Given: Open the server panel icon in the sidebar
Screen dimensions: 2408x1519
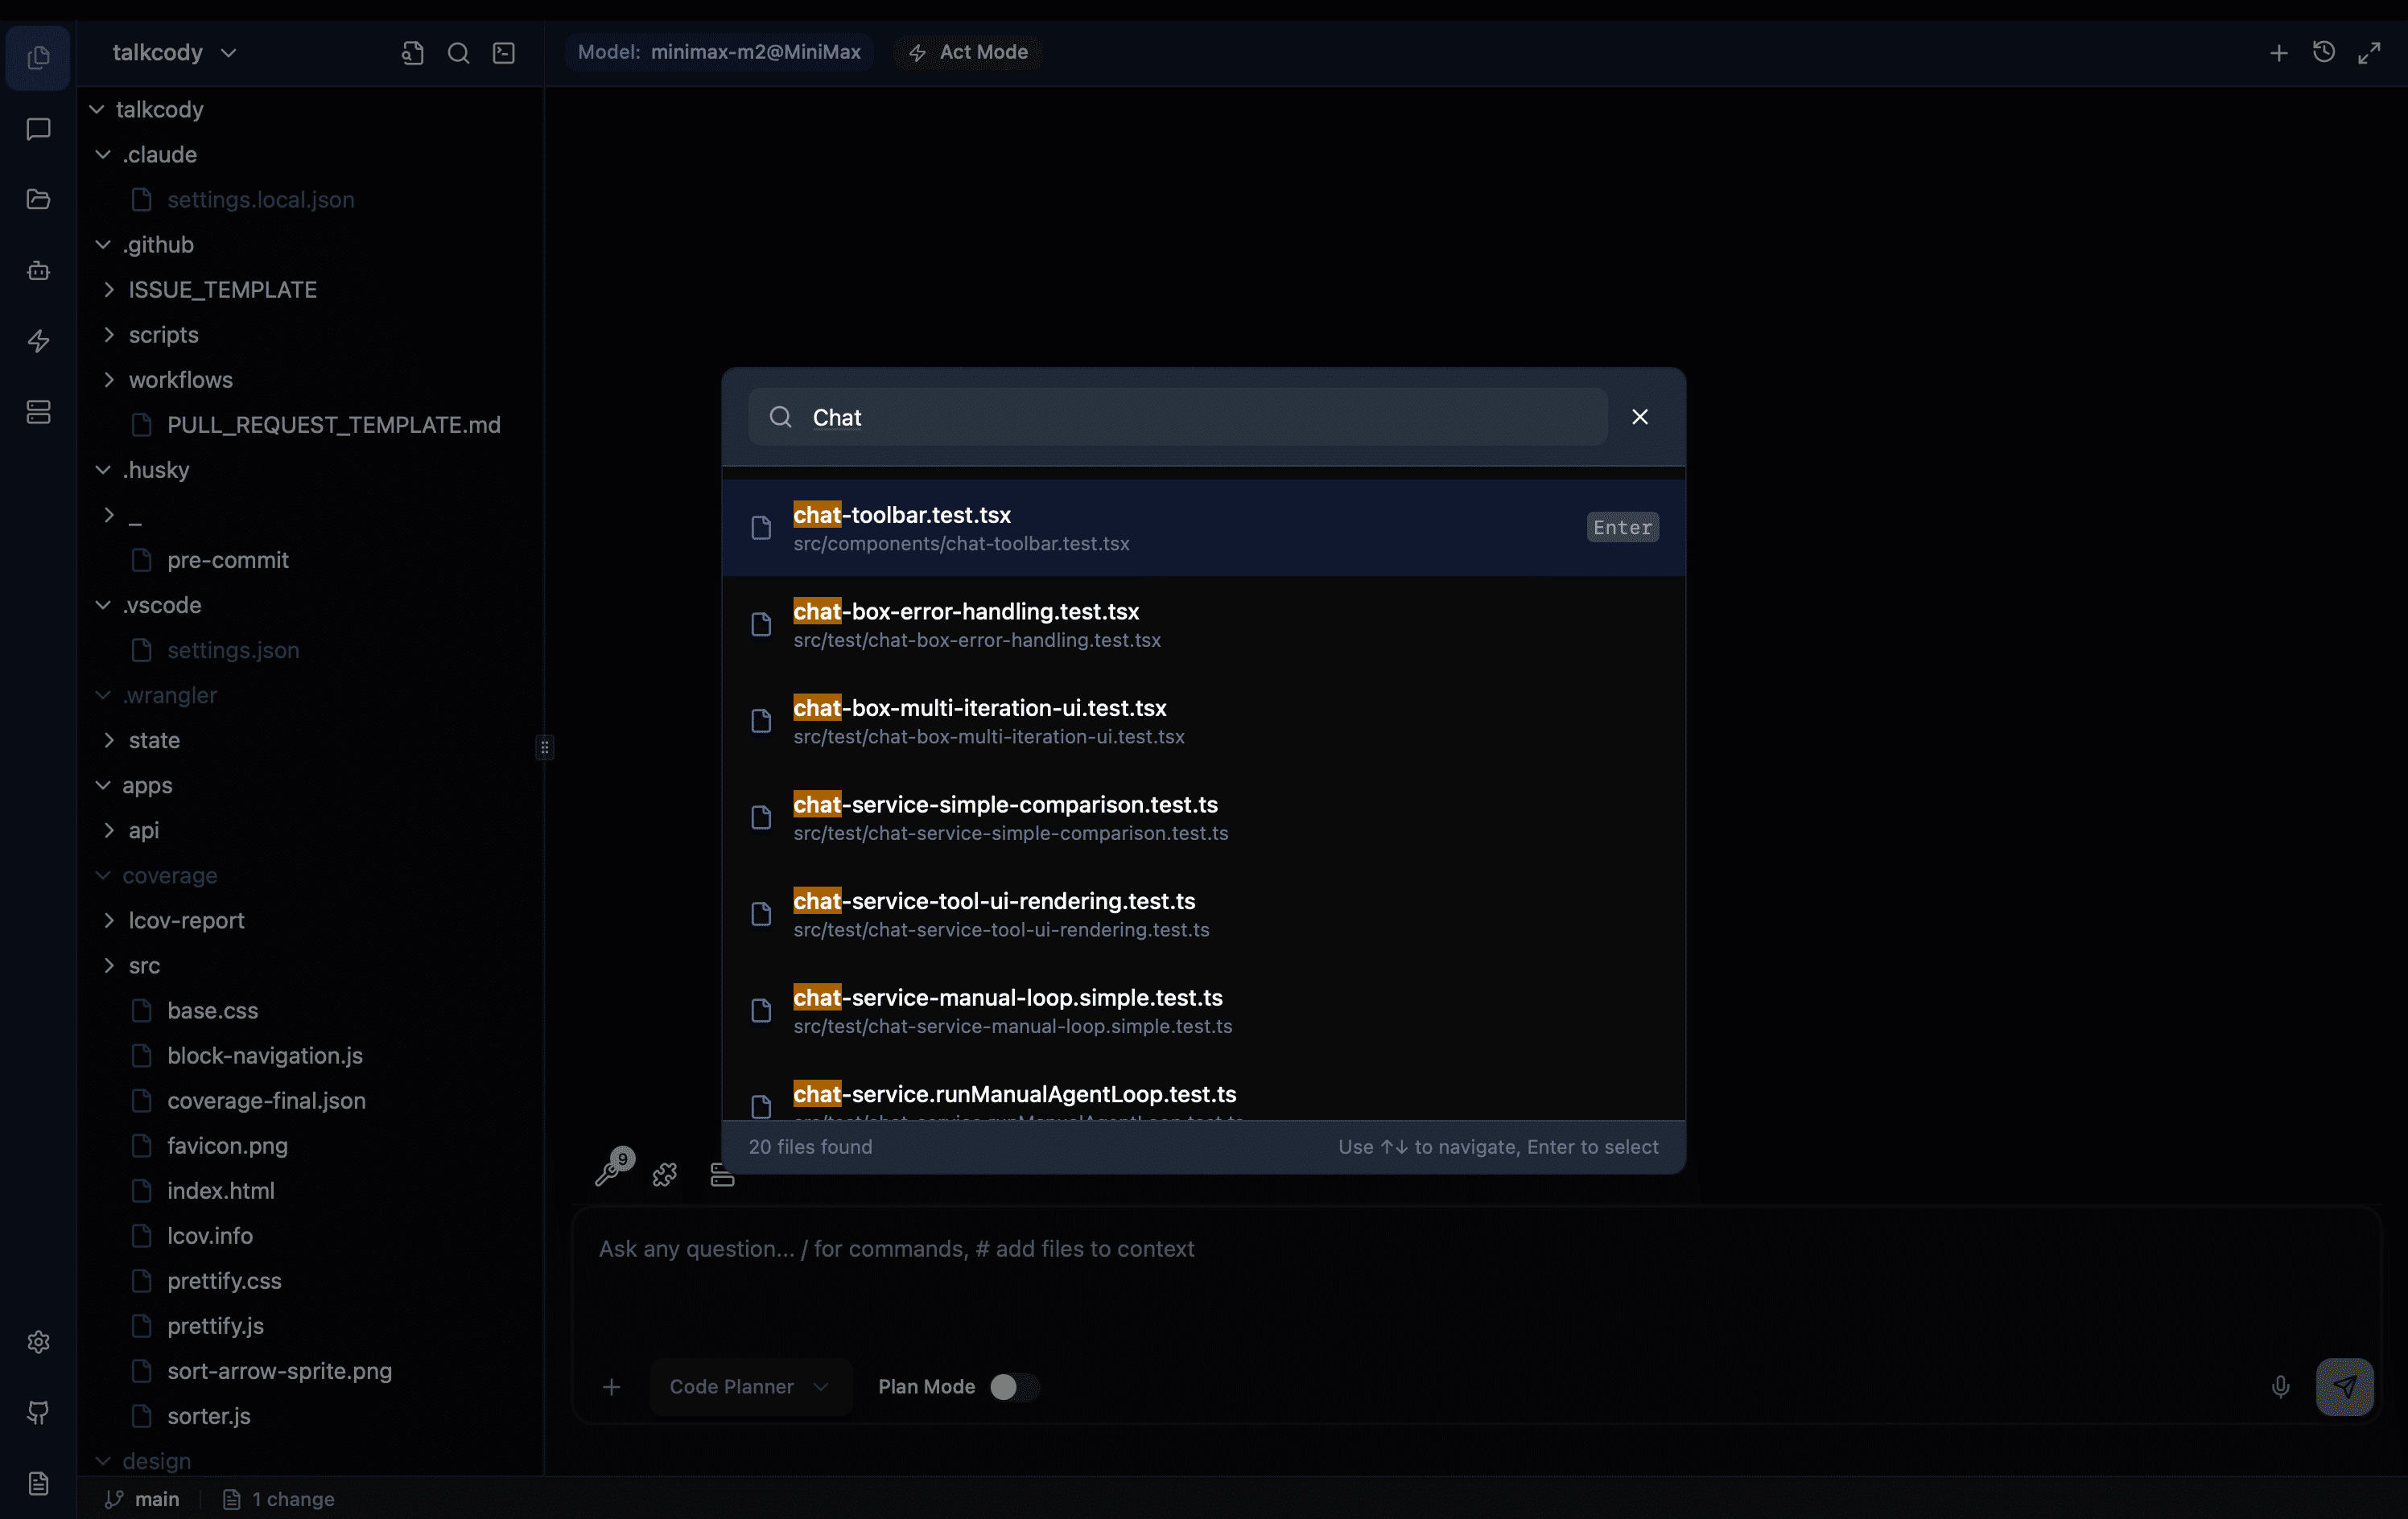Looking at the screenshot, I should [38, 412].
